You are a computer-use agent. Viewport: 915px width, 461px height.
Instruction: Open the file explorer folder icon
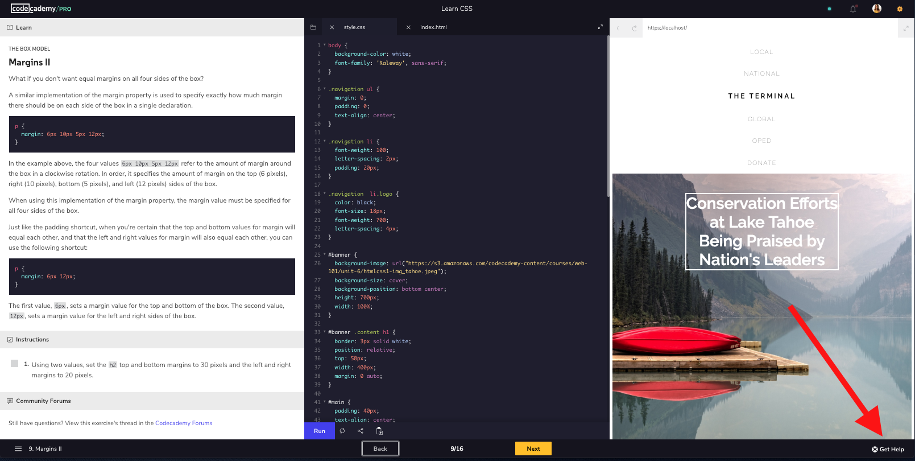click(x=313, y=27)
